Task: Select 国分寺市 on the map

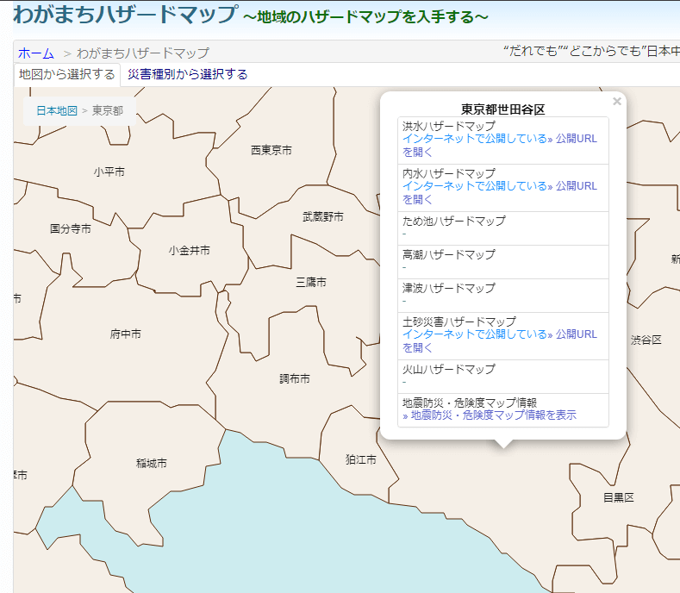Action: pyautogui.click(x=71, y=228)
